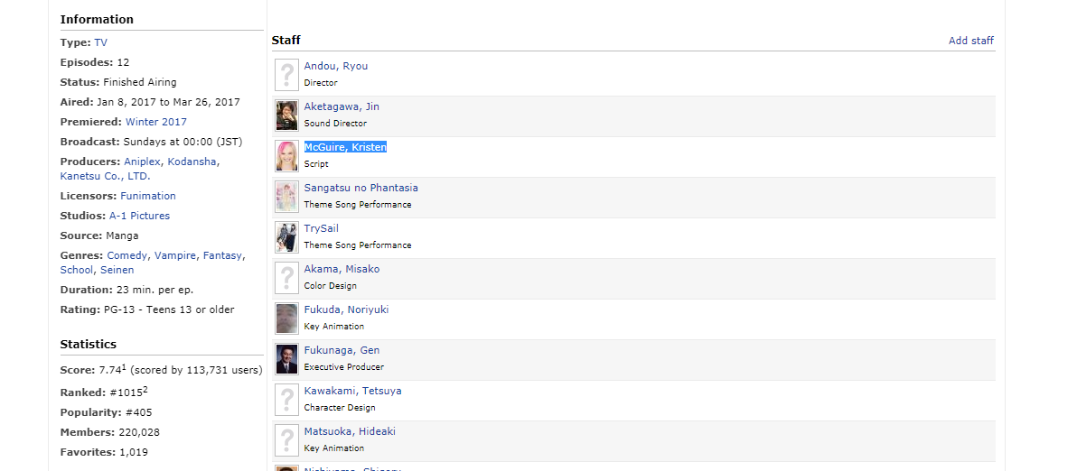Open Kodansha producer link
This screenshot has width=1077, height=471.
coord(193,162)
